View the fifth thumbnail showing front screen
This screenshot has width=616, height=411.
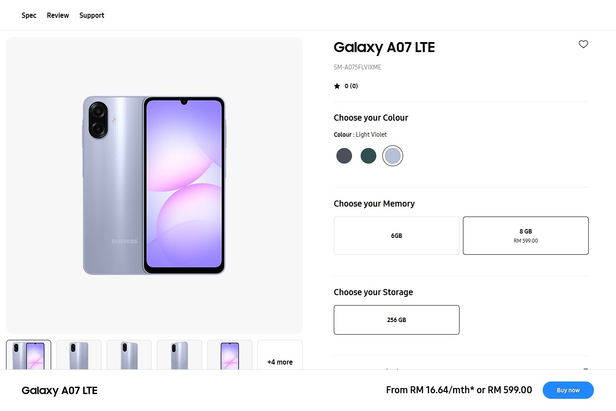tap(230, 355)
